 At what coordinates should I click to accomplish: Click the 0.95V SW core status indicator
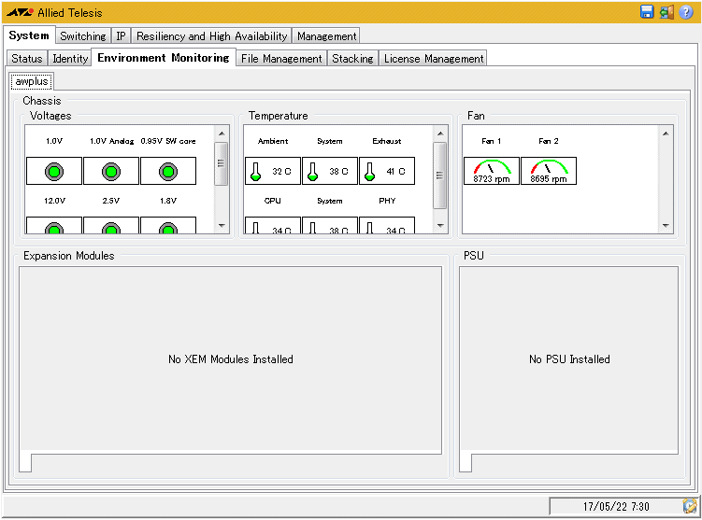(x=168, y=172)
